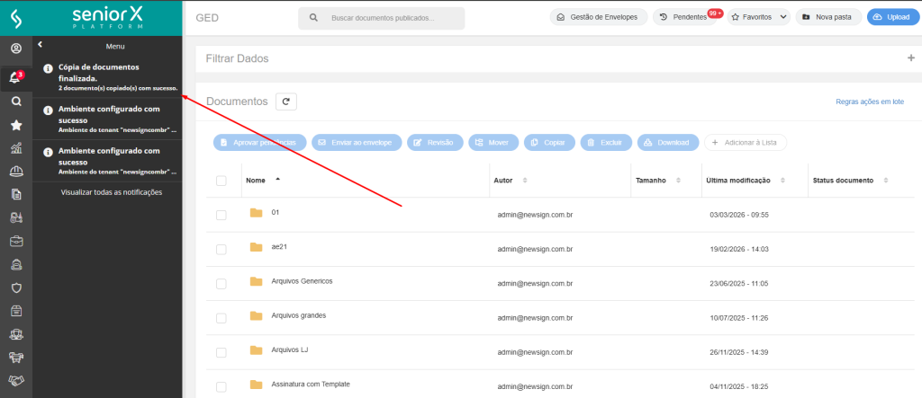The width and height of the screenshot is (922, 398).
Task: Collapse the Menu panel with back chevron
Action: click(41, 45)
